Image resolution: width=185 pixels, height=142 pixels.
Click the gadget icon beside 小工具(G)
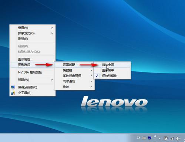coord(13,93)
